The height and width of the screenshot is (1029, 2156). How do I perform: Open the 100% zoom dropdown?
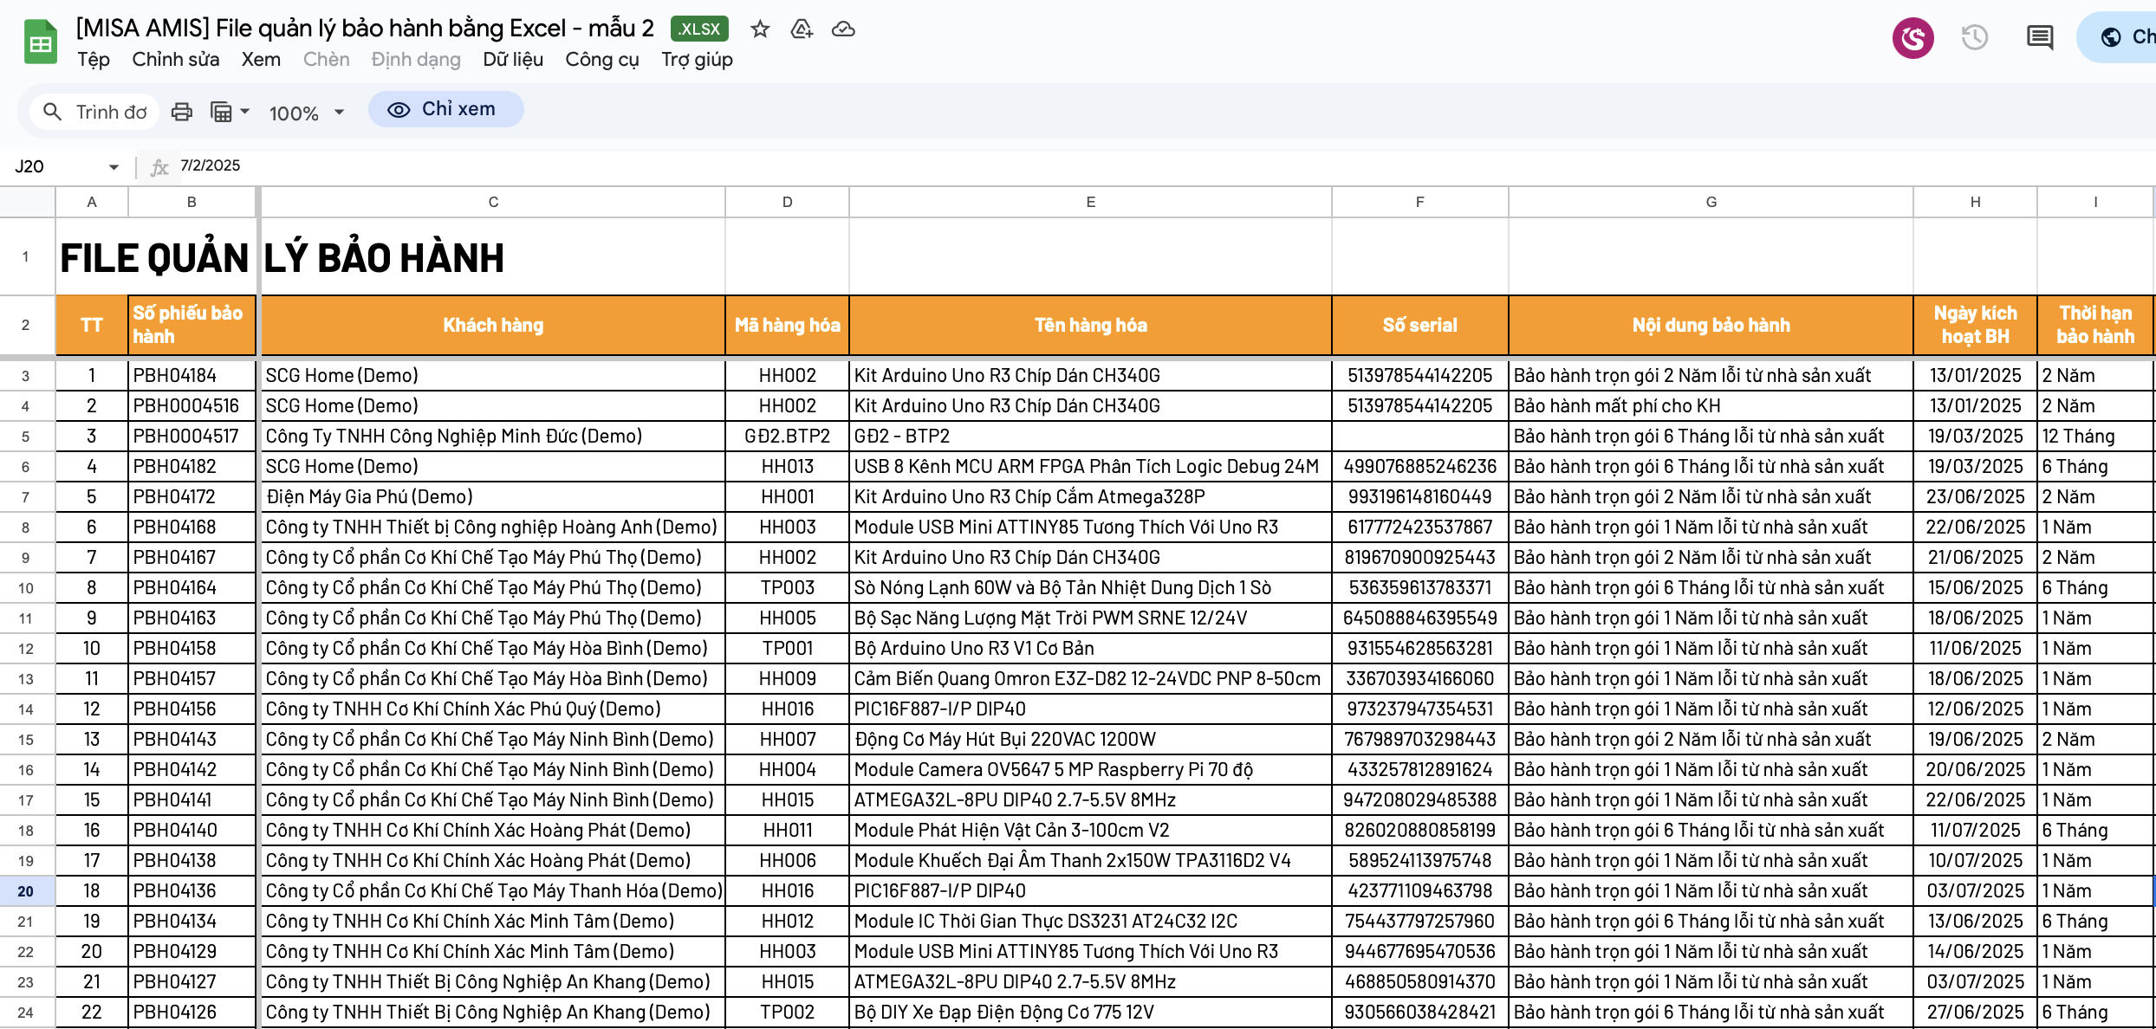pos(306,112)
